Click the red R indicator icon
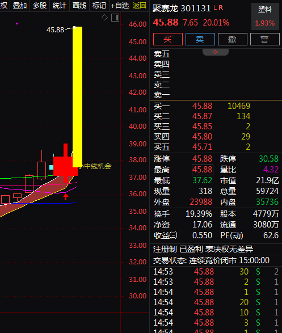Viewport: 282px width, 333px height. click(x=221, y=8)
